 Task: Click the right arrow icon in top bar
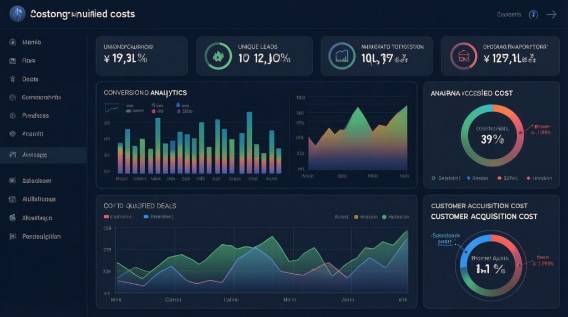[x=551, y=14]
